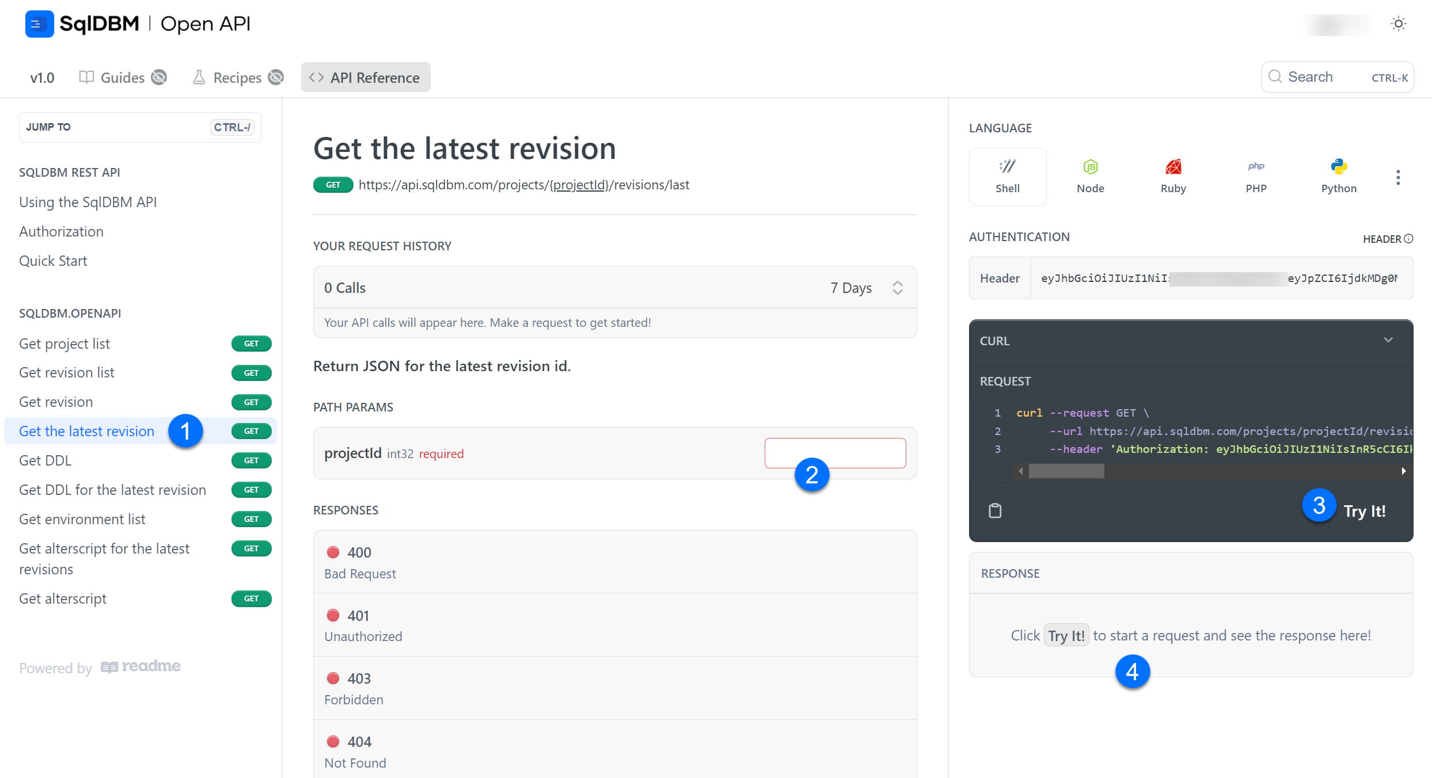Open Get DDL for the latest revision
The width and height of the screenshot is (1432, 778).
pyautogui.click(x=112, y=490)
